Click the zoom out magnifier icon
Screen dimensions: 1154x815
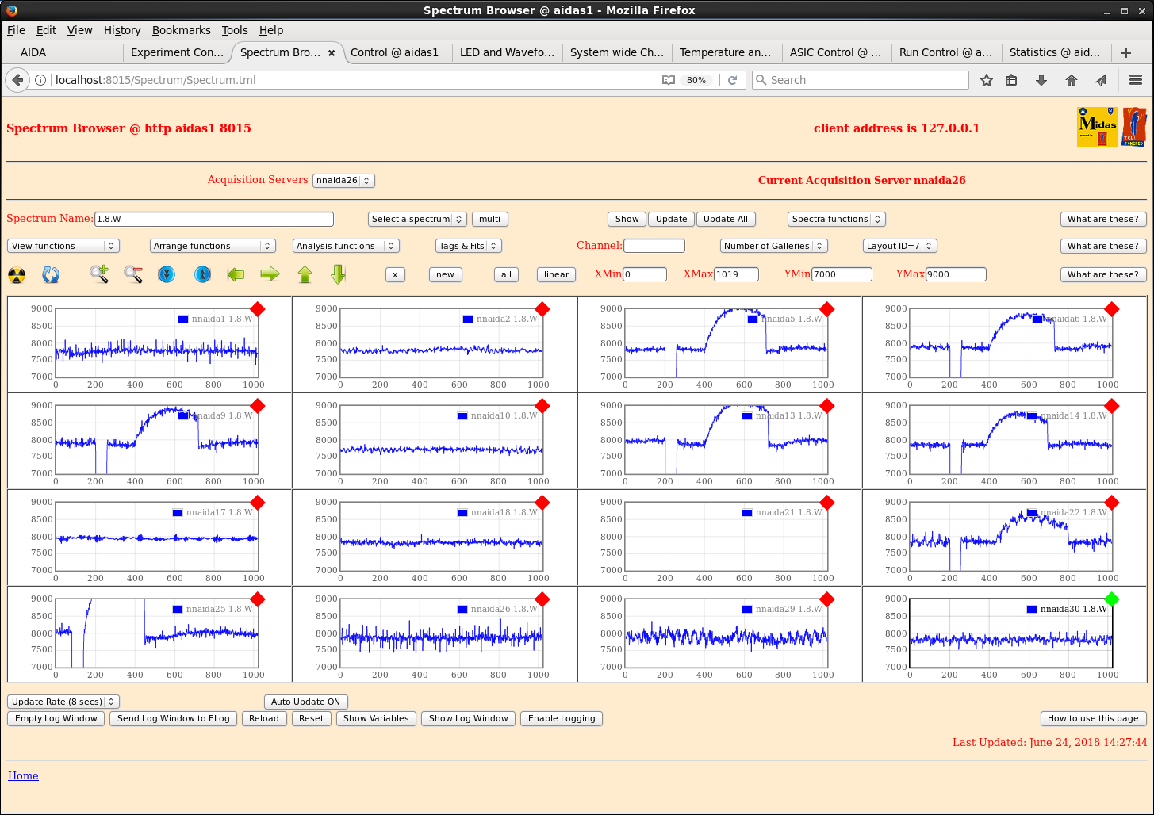tap(133, 274)
